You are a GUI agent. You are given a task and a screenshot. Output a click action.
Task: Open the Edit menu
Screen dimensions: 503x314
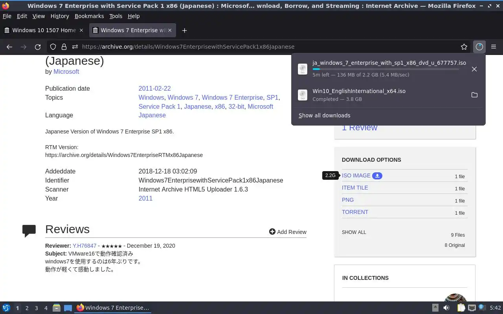(22, 16)
